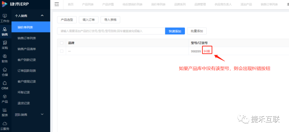Open the 财务 finance sidebar icon
Screen dimensions: 289x132
(5, 59)
